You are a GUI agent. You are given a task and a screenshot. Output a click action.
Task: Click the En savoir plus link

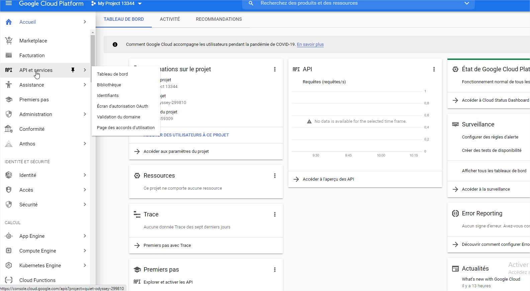coord(310,44)
